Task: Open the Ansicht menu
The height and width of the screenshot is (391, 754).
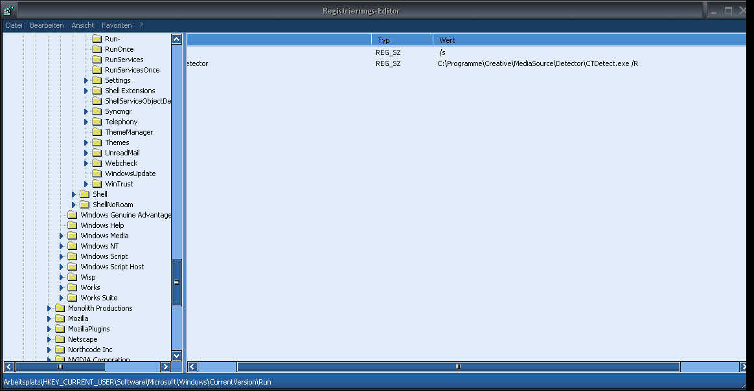Action: click(83, 25)
